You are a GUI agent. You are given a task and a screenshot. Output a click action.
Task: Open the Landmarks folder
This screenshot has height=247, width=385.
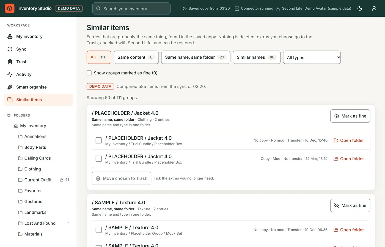35,213
